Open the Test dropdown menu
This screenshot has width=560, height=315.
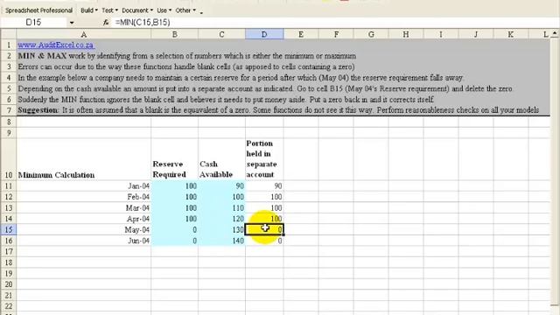pos(109,10)
